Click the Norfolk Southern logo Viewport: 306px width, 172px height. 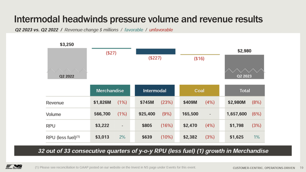point(14,166)
